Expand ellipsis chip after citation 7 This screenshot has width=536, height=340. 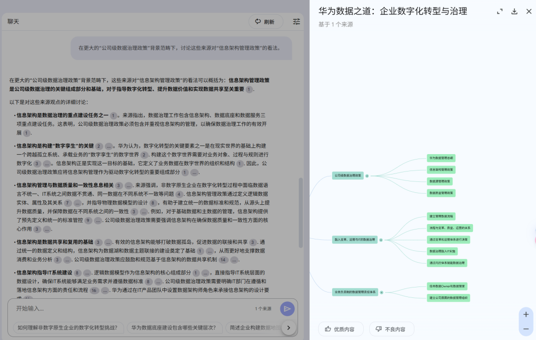click(x=77, y=203)
